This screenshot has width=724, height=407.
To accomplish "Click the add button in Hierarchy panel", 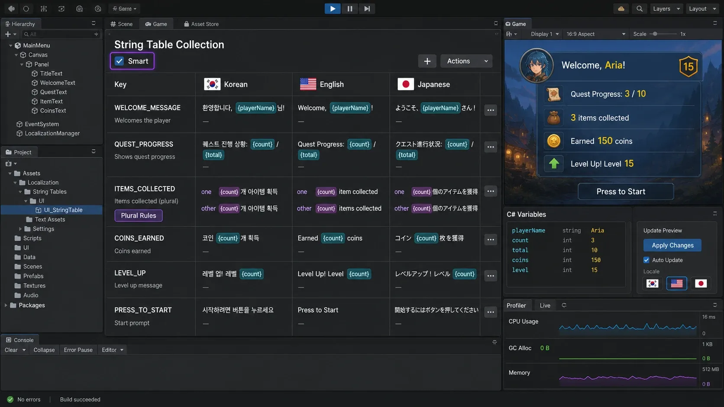I will pyautogui.click(x=8, y=34).
